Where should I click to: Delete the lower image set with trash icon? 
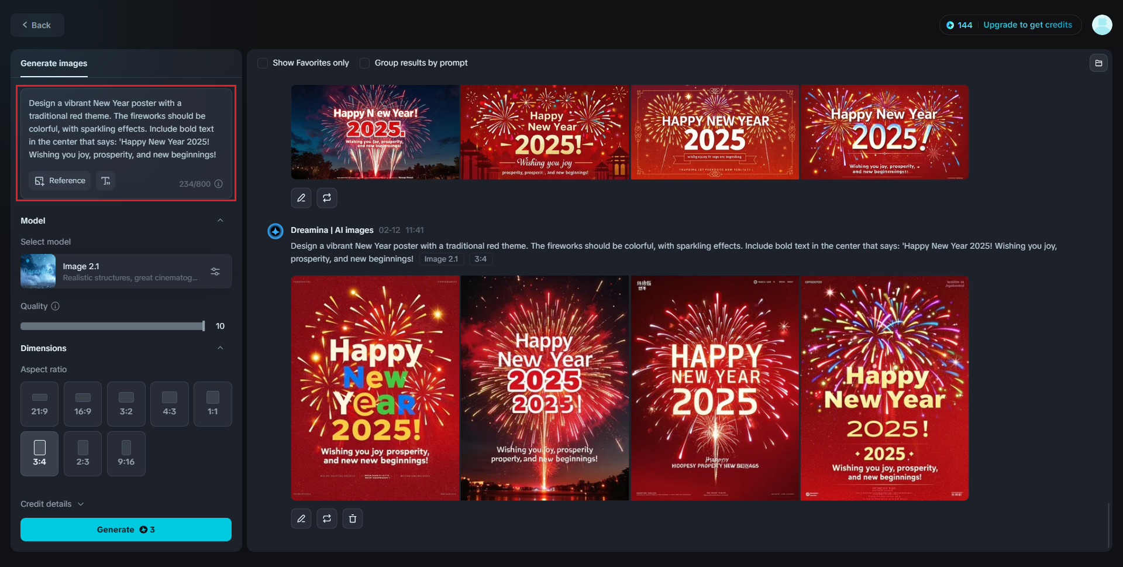coord(353,518)
